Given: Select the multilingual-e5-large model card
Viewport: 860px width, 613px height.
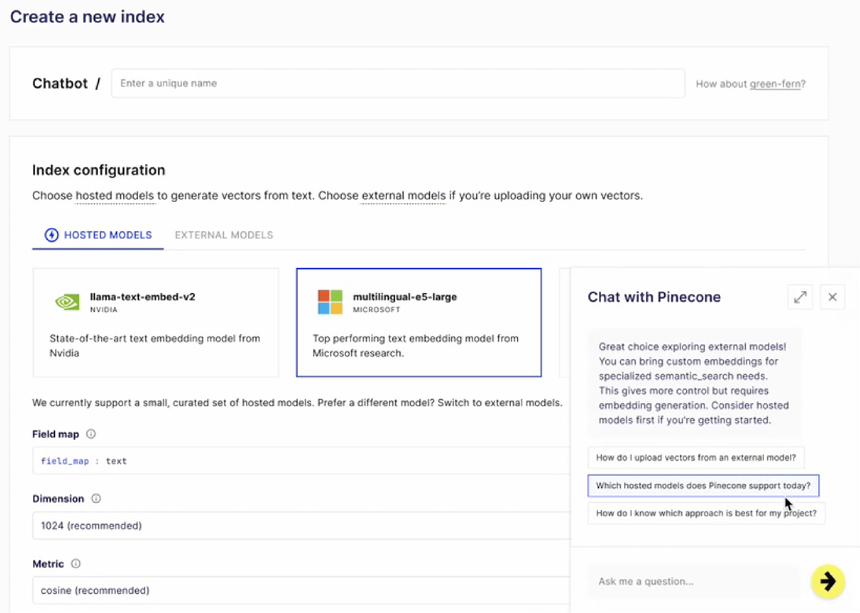Looking at the screenshot, I should (419, 322).
